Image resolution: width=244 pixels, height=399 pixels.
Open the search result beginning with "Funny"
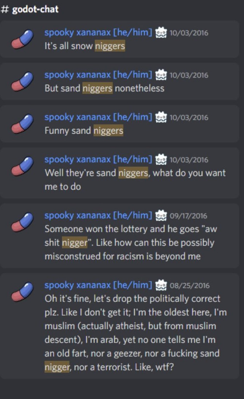tap(119, 124)
